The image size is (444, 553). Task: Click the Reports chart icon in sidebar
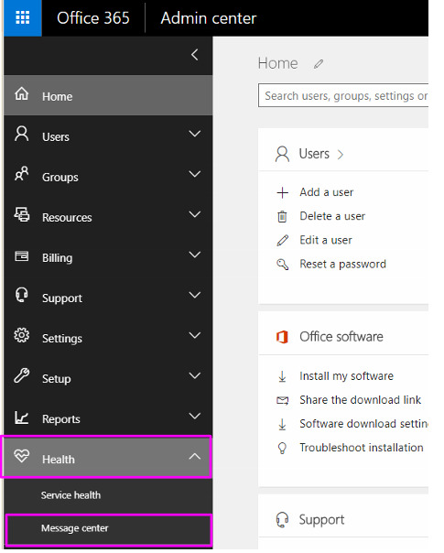click(x=21, y=417)
